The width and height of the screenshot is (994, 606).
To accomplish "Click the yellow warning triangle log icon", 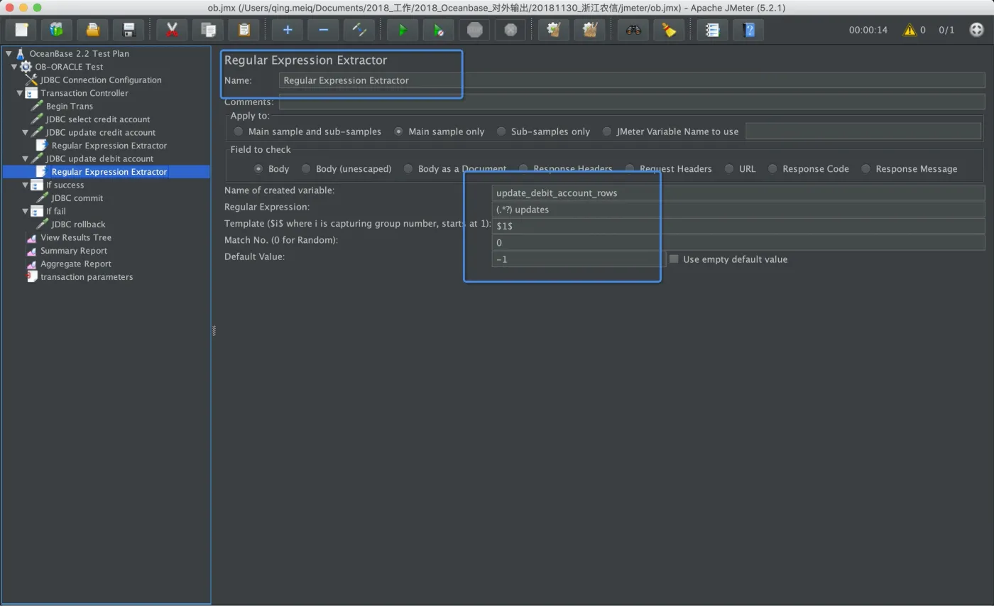I will pyautogui.click(x=909, y=30).
